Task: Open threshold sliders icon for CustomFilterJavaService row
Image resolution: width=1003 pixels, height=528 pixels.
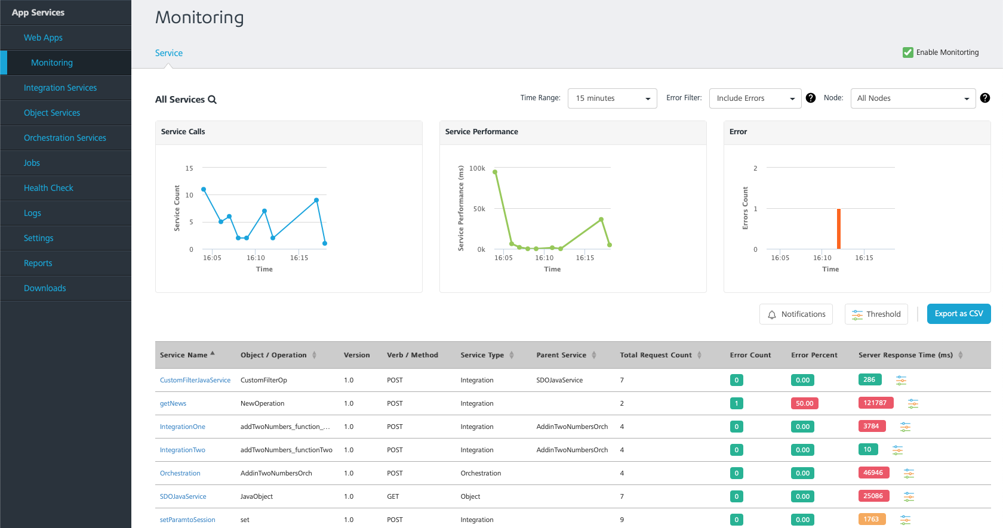Action: tap(901, 381)
